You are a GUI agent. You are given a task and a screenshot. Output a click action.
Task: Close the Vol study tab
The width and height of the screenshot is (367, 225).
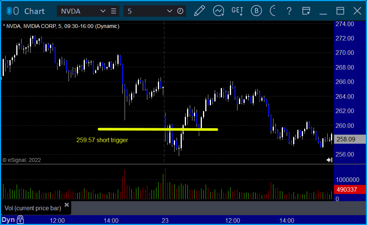[67, 205]
